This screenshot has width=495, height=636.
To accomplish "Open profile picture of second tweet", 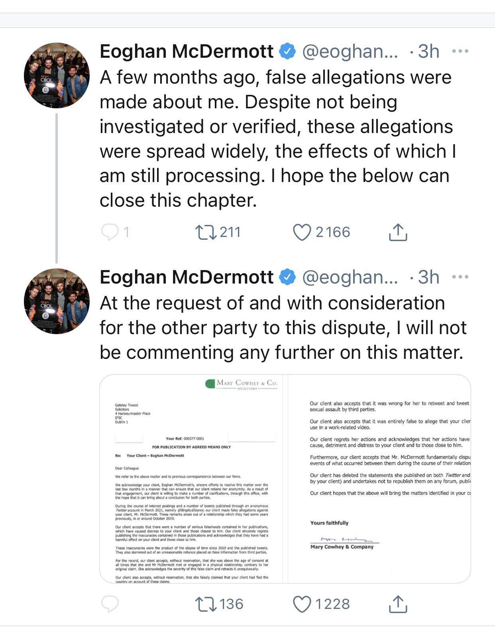I will click(57, 301).
